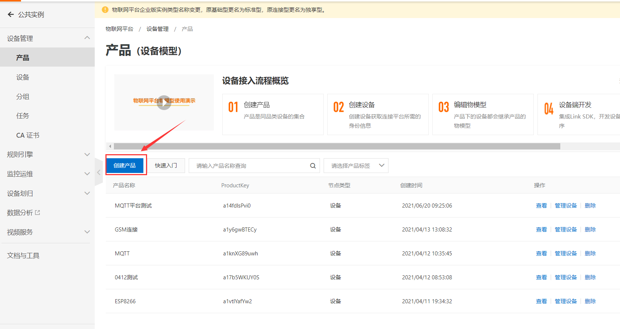The height and width of the screenshot is (329, 620).
Task: Click ProductKey a1vtlYafYw2
Action: (237, 301)
